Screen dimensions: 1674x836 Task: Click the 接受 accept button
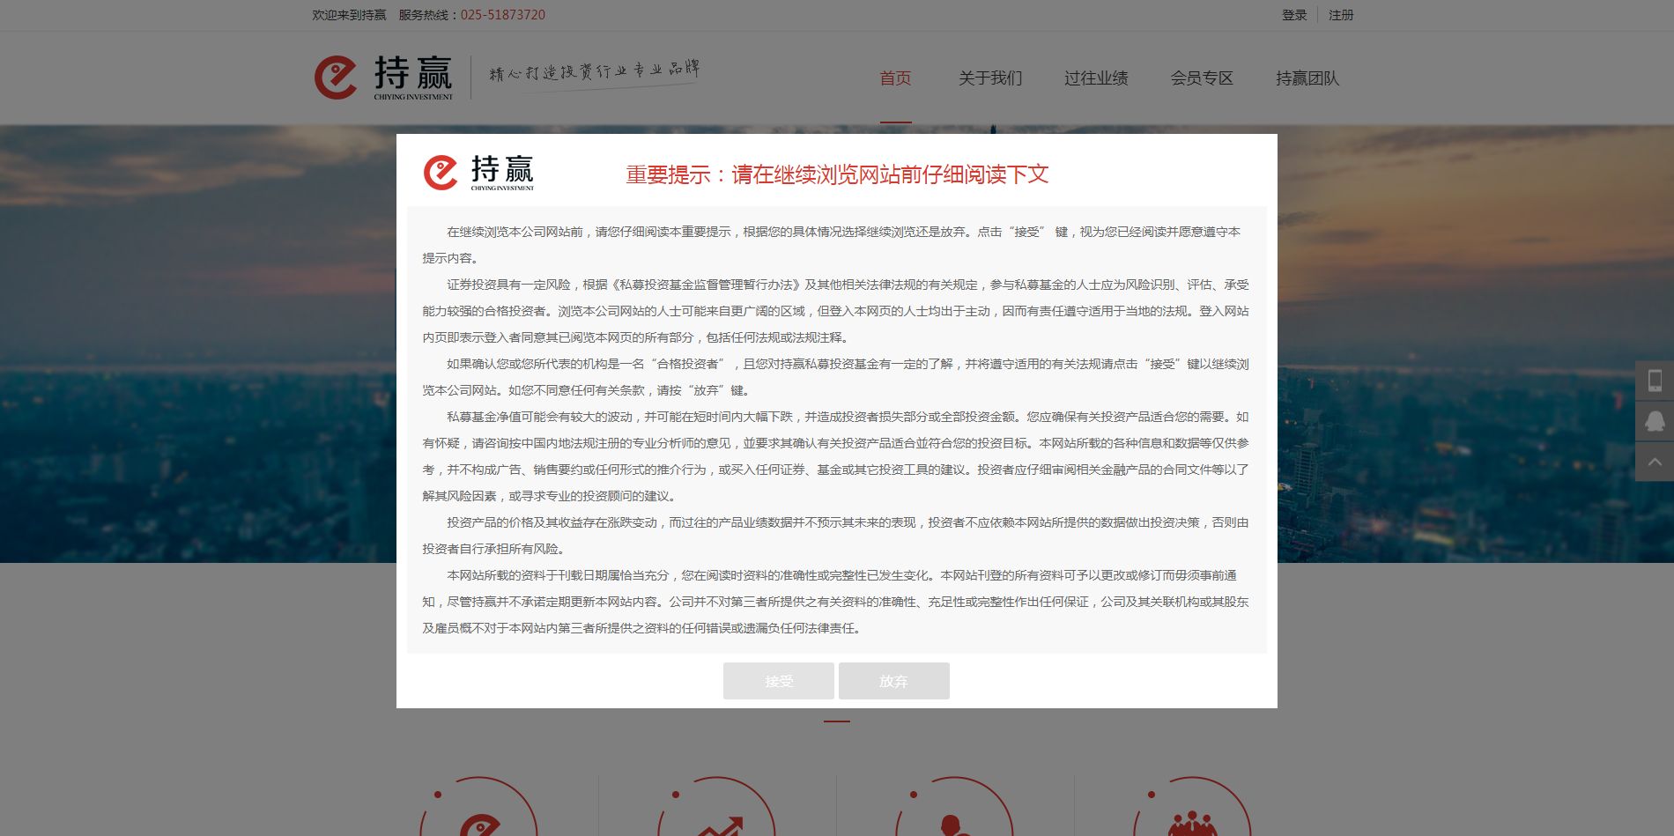coord(778,681)
